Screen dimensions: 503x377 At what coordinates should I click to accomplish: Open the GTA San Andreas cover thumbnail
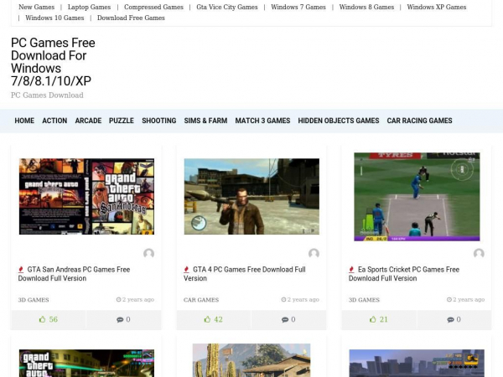tap(86, 197)
